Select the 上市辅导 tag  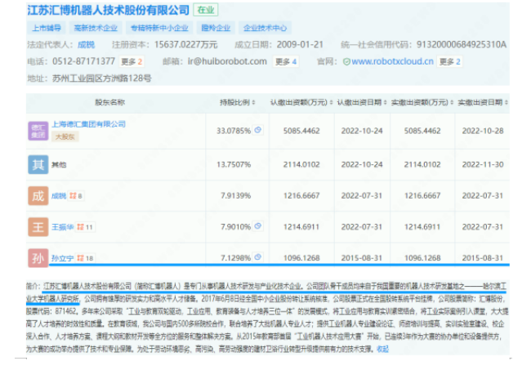coord(47,28)
